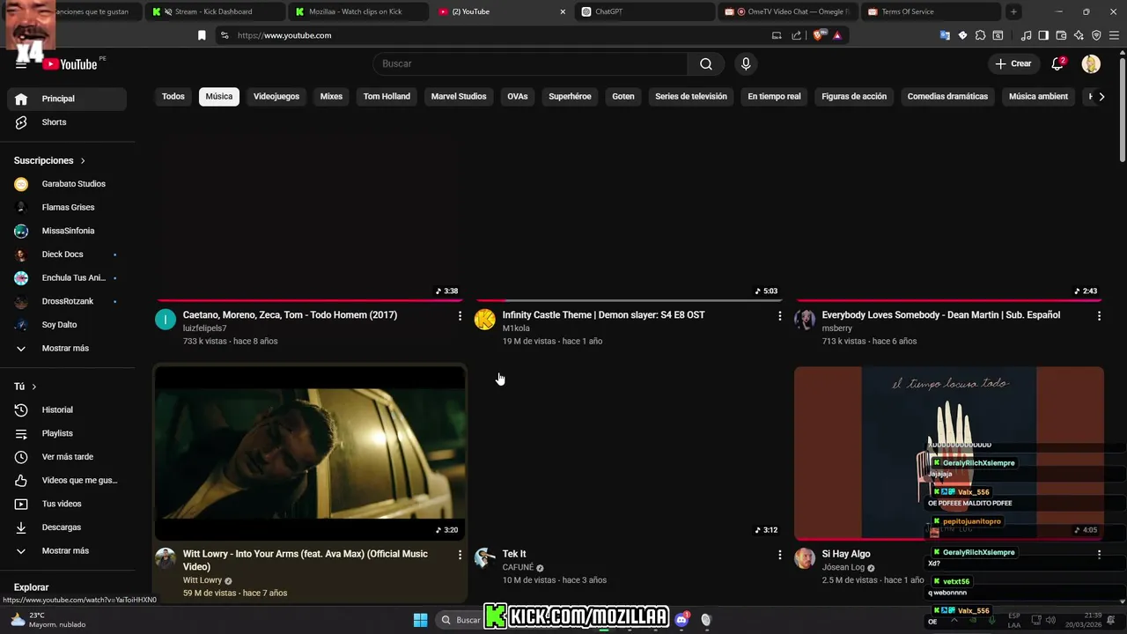Screen dimensions: 1127x634
Task: Open Flamas Grises subscription
Action: 67,207
